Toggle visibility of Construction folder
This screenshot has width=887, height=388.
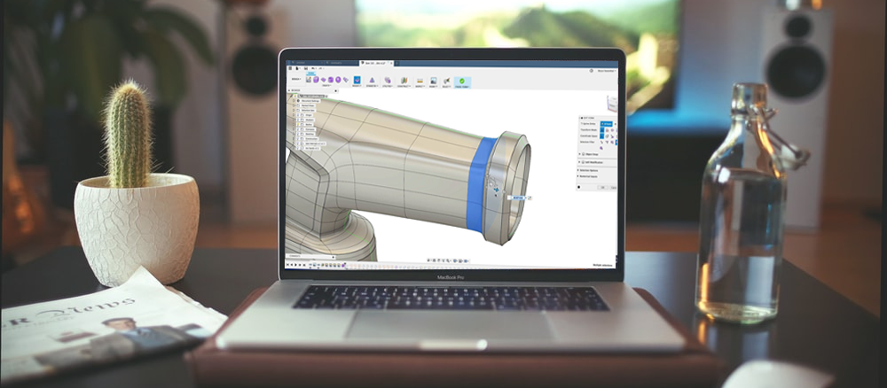tap(298, 139)
